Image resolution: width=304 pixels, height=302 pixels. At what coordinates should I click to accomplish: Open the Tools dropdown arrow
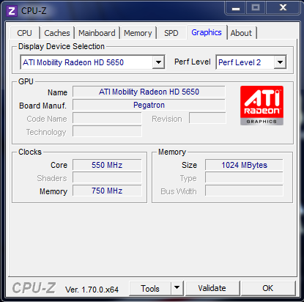(177, 288)
